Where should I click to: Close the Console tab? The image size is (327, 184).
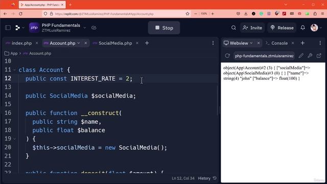[x=293, y=43]
